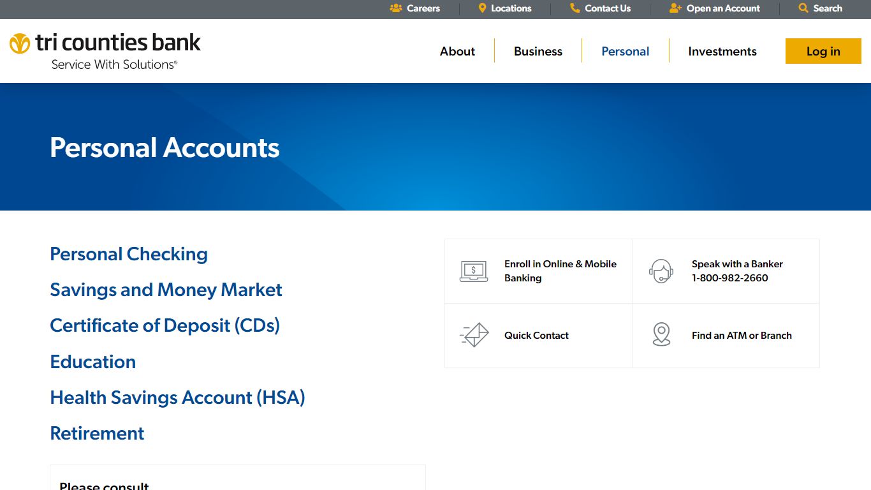Open Certificate of Deposit (CDs)
The image size is (871, 490).
click(165, 325)
